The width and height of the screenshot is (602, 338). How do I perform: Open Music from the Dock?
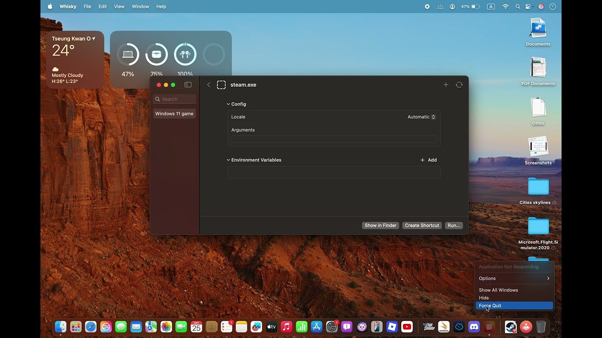tap(286, 327)
